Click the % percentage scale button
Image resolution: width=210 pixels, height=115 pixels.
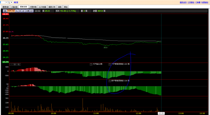point(17,11)
